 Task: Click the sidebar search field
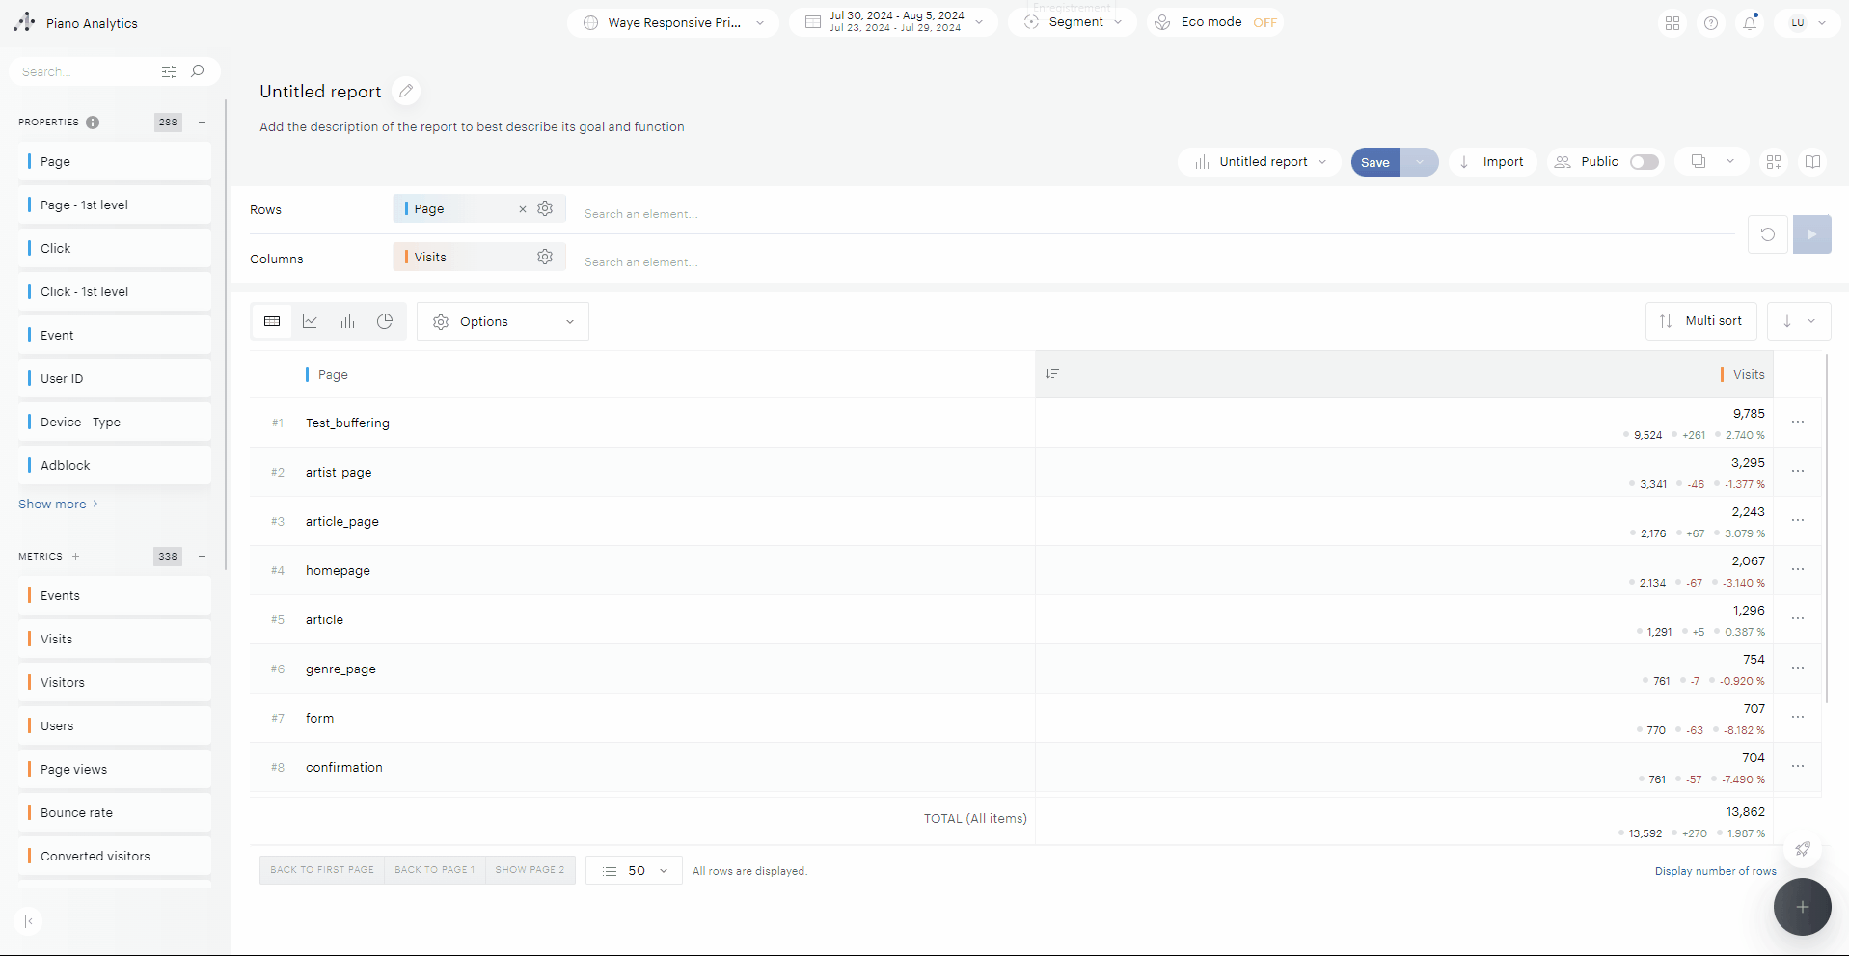pyautogui.click(x=87, y=71)
